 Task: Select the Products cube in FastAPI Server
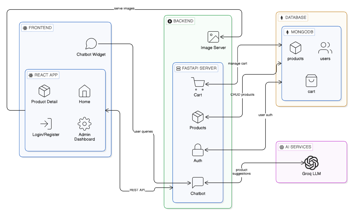[x=197, y=117]
